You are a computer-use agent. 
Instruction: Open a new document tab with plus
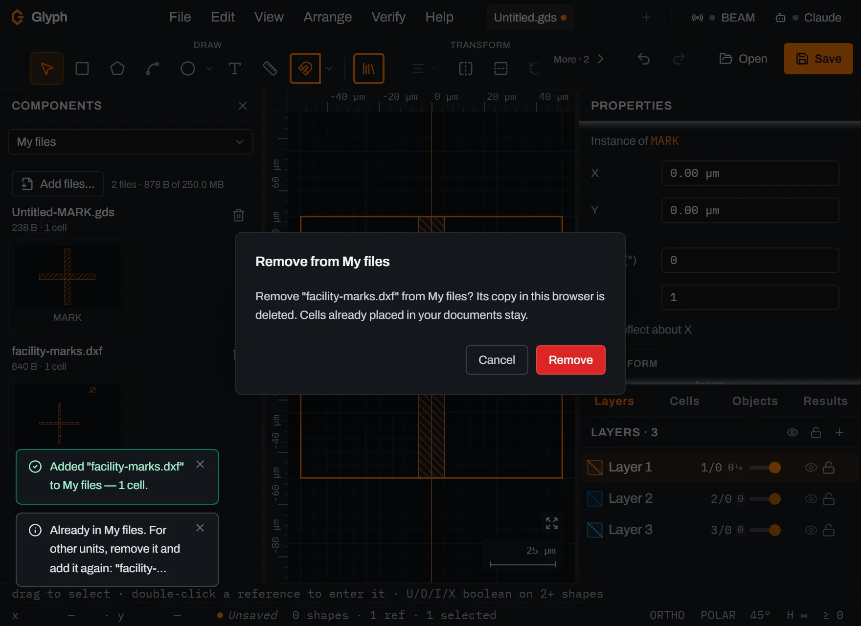pyautogui.click(x=646, y=17)
